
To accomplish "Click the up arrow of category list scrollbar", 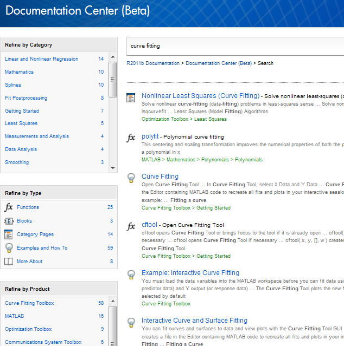I will coord(113,56).
